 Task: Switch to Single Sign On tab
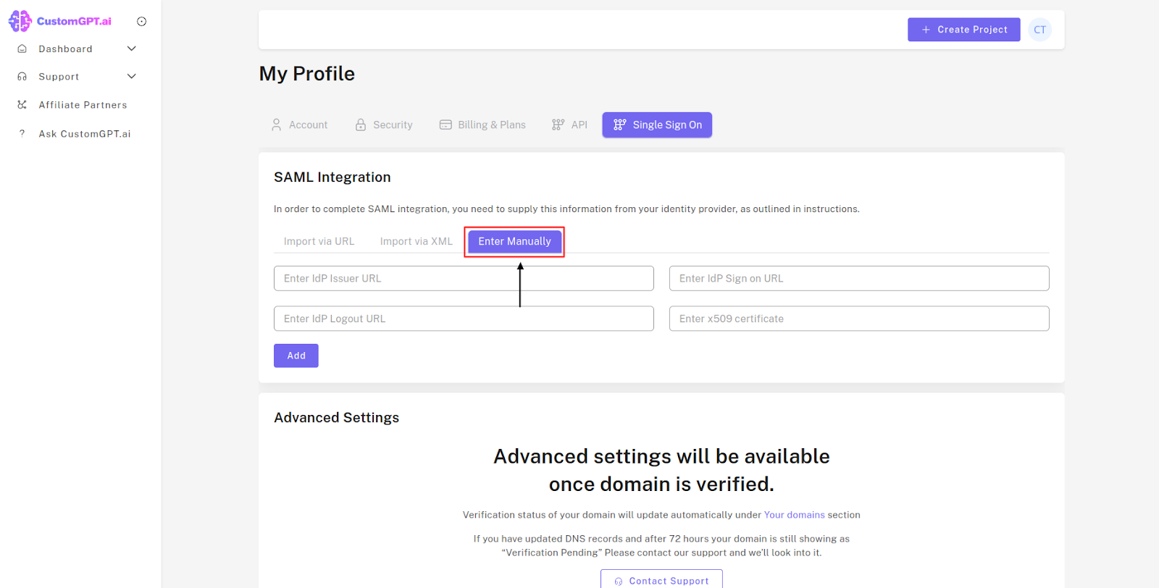click(657, 125)
